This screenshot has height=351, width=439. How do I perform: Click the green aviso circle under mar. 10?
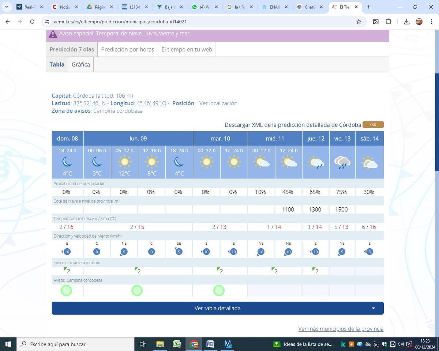219,290
